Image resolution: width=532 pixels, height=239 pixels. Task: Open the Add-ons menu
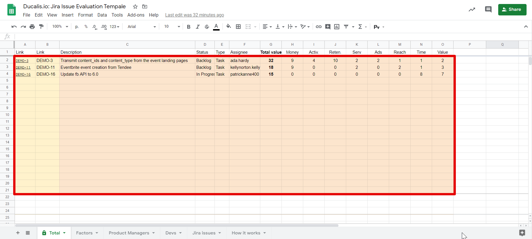136,15
